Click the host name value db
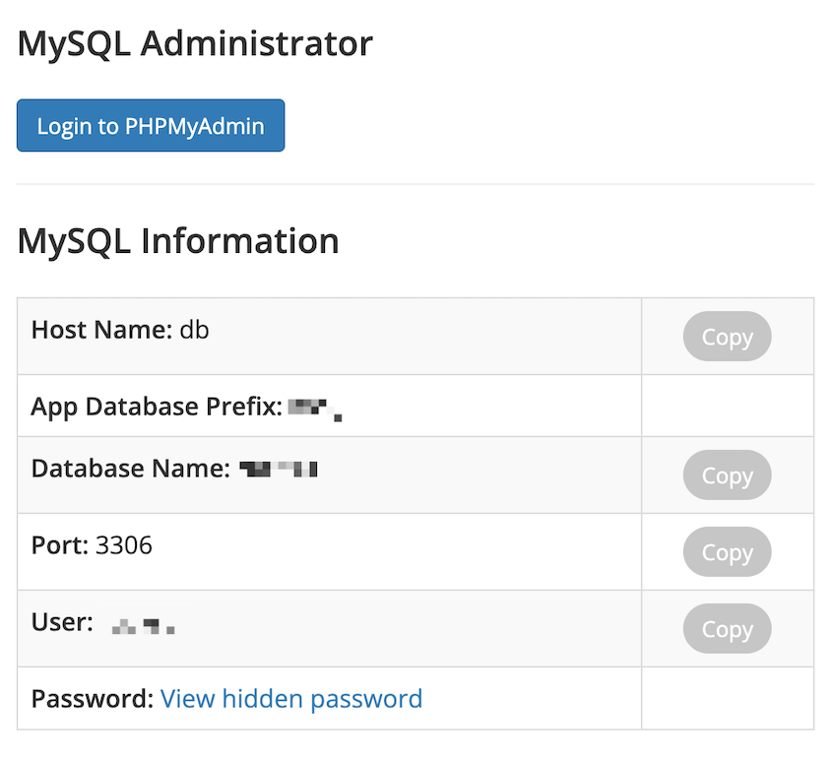The height and width of the screenshot is (757, 832). pyautogui.click(x=195, y=330)
